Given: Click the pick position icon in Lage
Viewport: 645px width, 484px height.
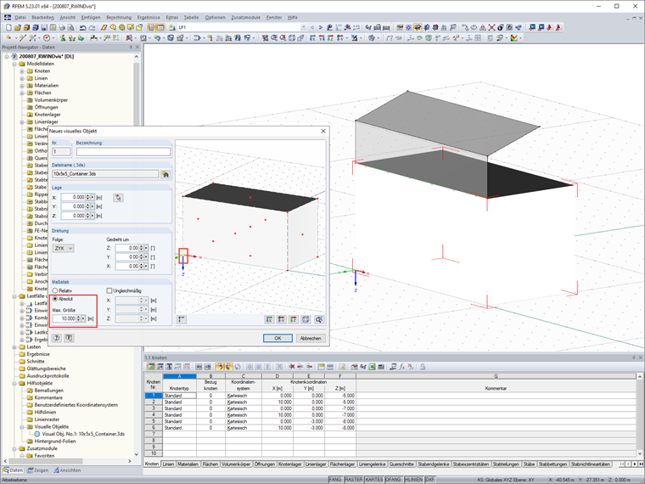Looking at the screenshot, I should 119,197.
